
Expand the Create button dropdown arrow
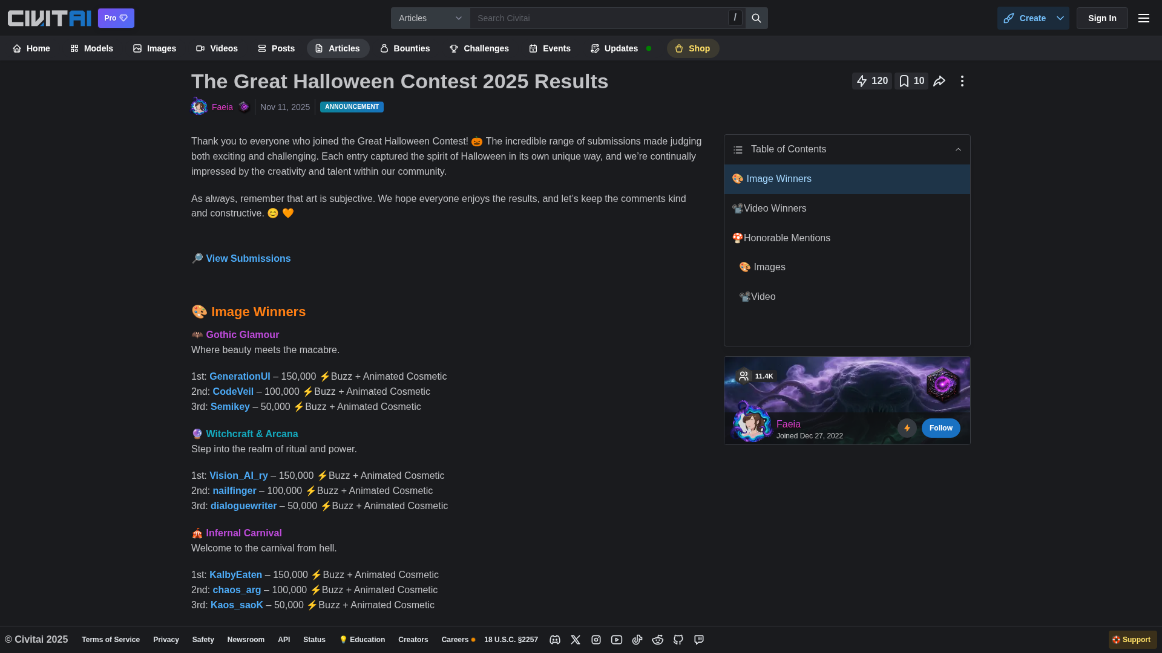click(1060, 18)
